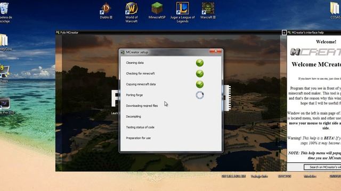This screenshot has height=191, width=341.
Task: Click the Pylo MCreator title bar text
Action: point(69,32)
